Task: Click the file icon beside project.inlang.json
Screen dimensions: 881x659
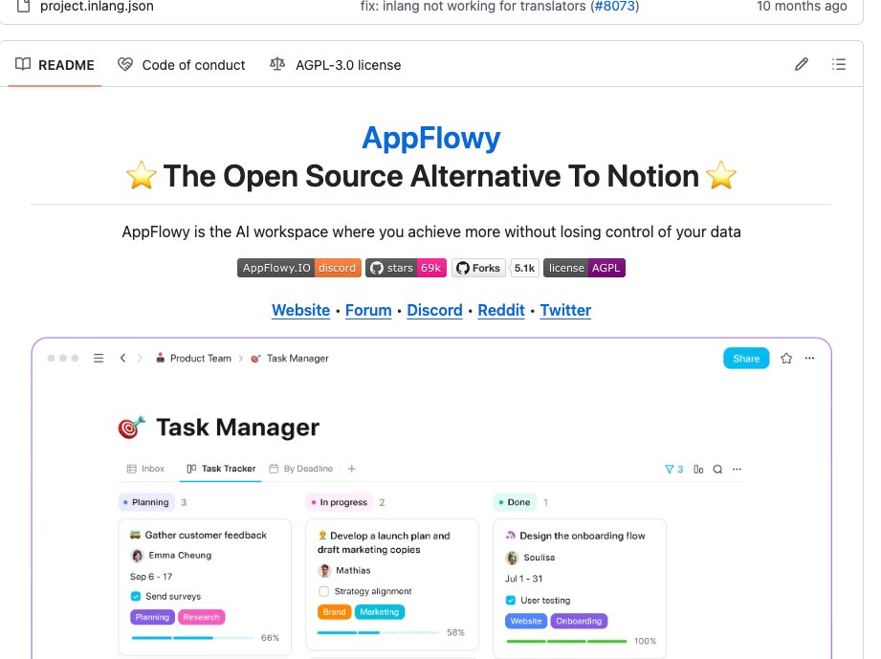Action: pos(23,6)
